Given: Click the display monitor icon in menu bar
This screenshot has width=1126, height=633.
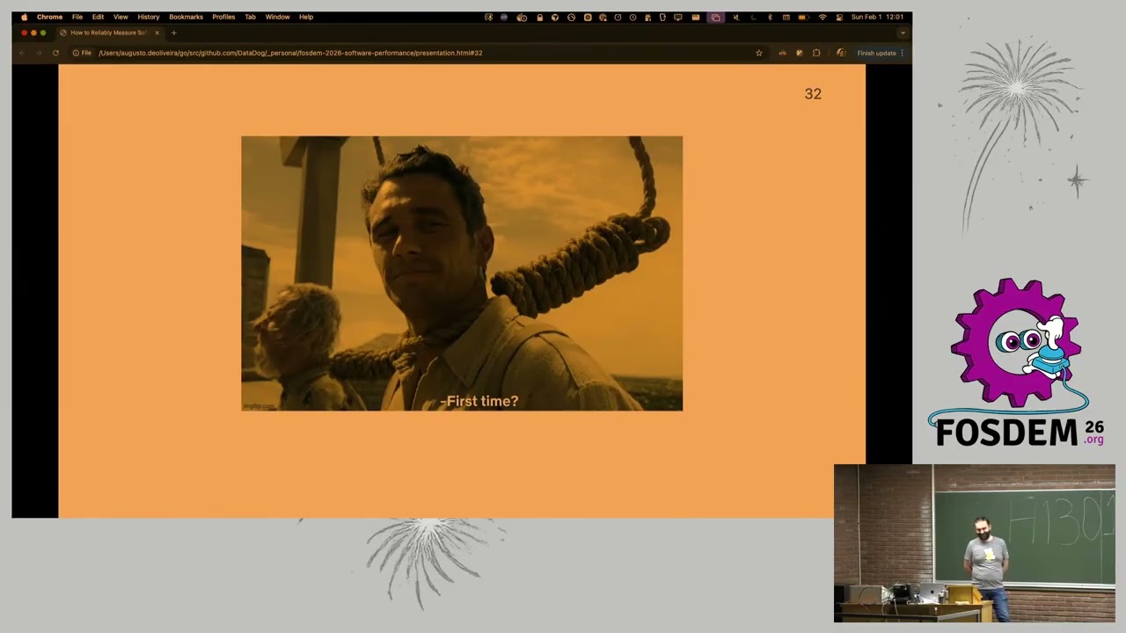Looking at the screenshot, I should point(678,17).
